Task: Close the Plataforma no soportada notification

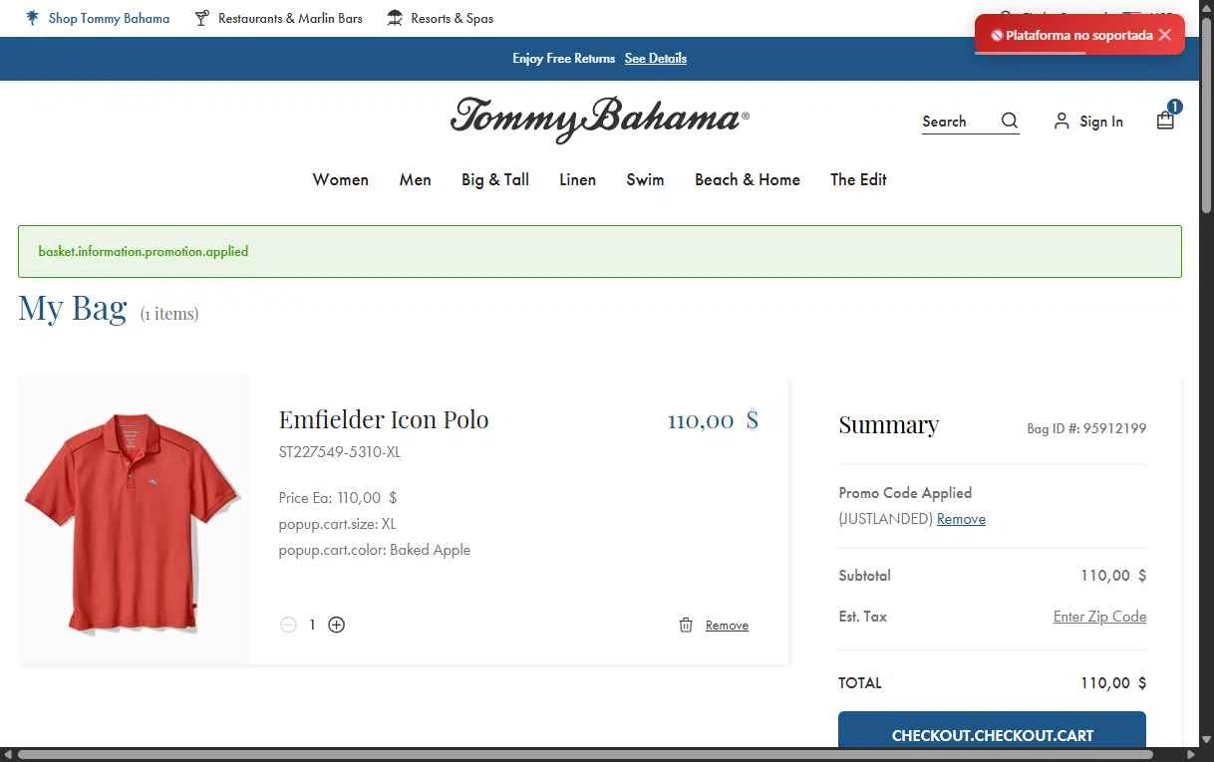Action: click(1164, 35)
